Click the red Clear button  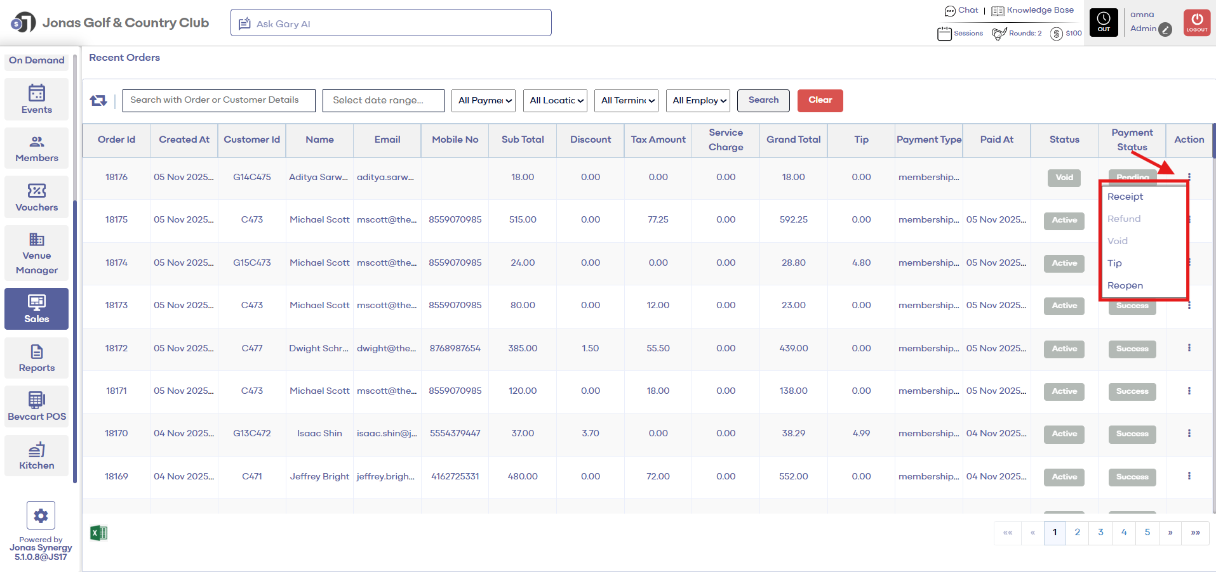click(820, 100)
